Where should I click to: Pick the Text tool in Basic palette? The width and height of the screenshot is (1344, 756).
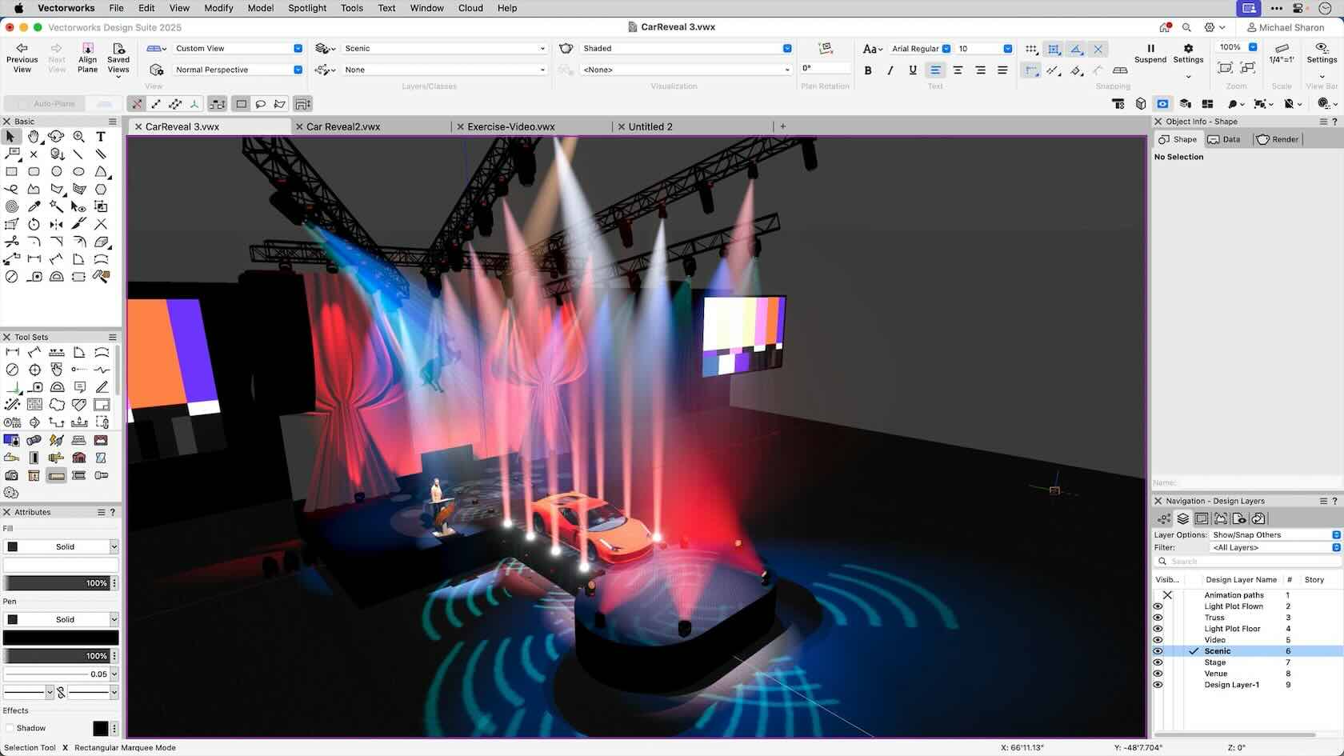coord(101,137)
